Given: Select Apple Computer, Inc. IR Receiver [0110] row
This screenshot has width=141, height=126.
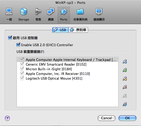Looking at the screenshot, I should [68, 74].
